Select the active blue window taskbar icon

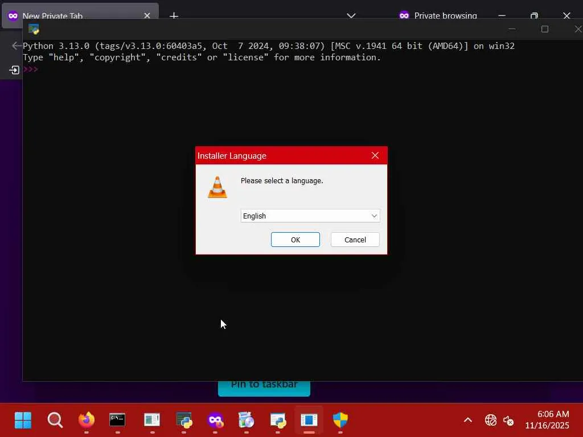[309, 420]
